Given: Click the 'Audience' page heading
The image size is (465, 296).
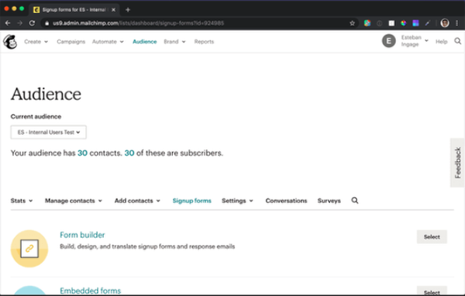Looking at the screenshot, I should 46,94.
